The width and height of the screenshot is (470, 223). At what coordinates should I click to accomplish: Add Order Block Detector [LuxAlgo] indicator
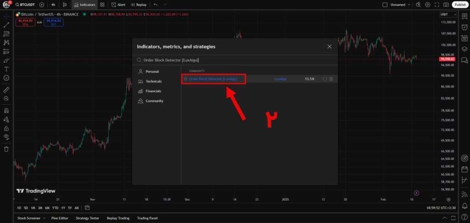[x=213, y=79]
